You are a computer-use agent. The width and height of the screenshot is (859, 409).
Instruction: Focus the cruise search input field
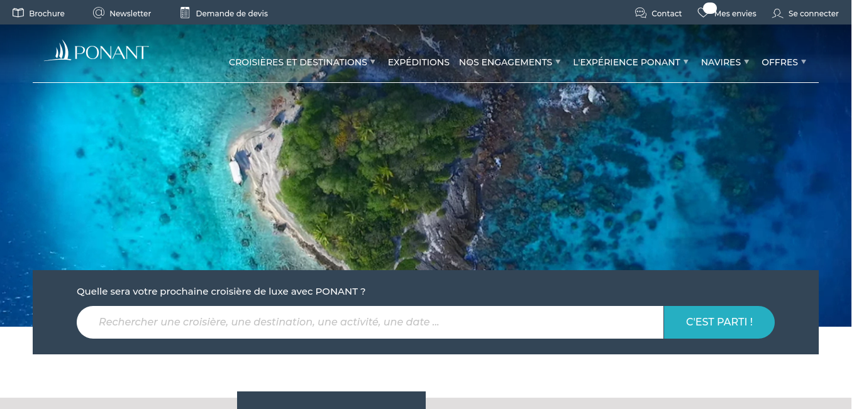click(370, 322)
